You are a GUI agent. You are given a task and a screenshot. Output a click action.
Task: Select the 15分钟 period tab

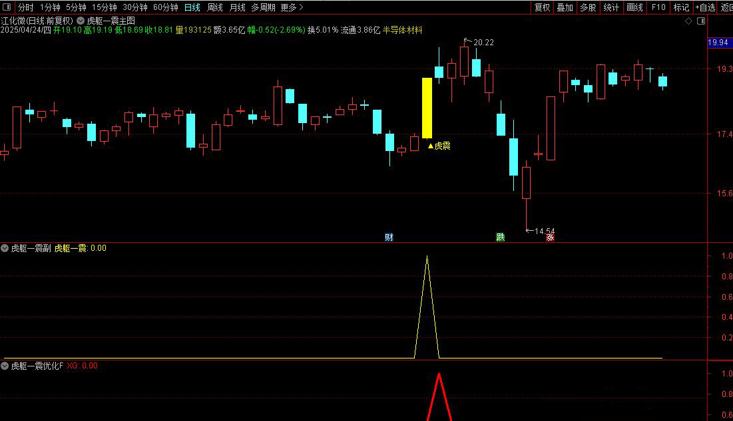click(x=105, y=7)
